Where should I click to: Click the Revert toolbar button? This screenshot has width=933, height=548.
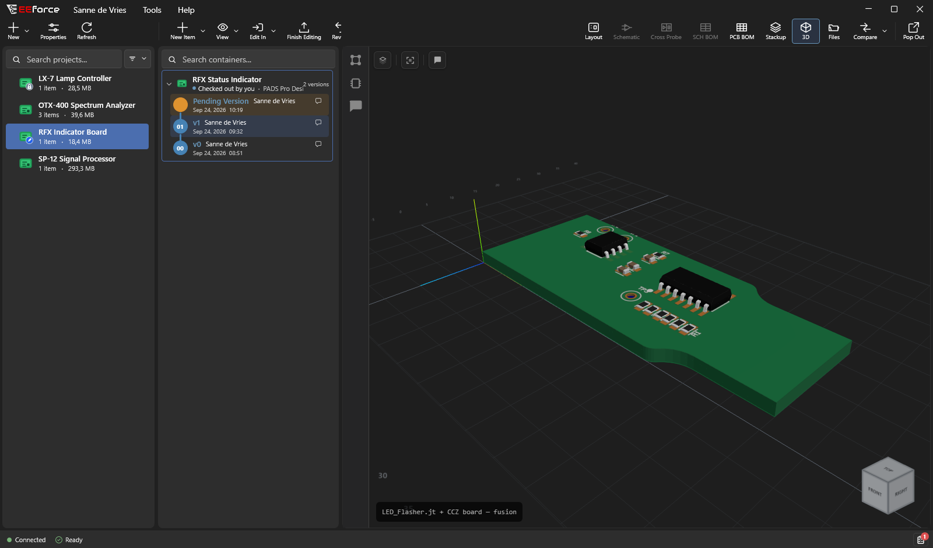[x=337, y=31]
